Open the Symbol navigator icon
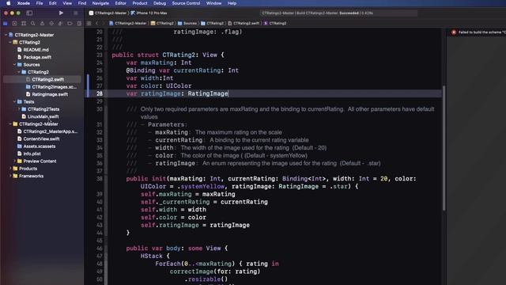Viewport: 506px width, 285px height. pyautogui.click(x=24, y=23)
